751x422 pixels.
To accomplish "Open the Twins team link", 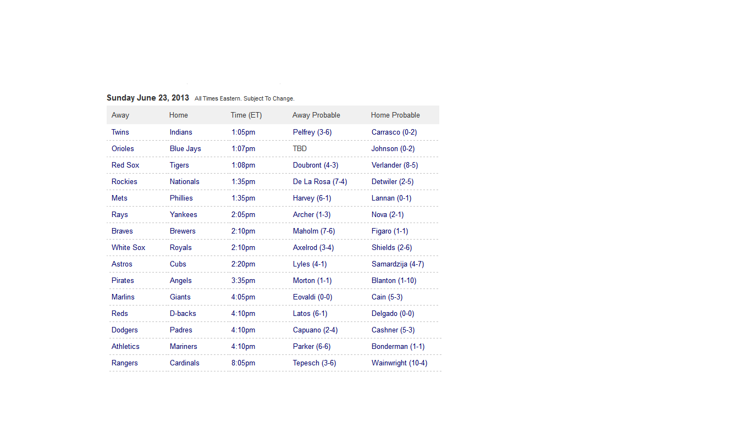I will coord(120,132).
